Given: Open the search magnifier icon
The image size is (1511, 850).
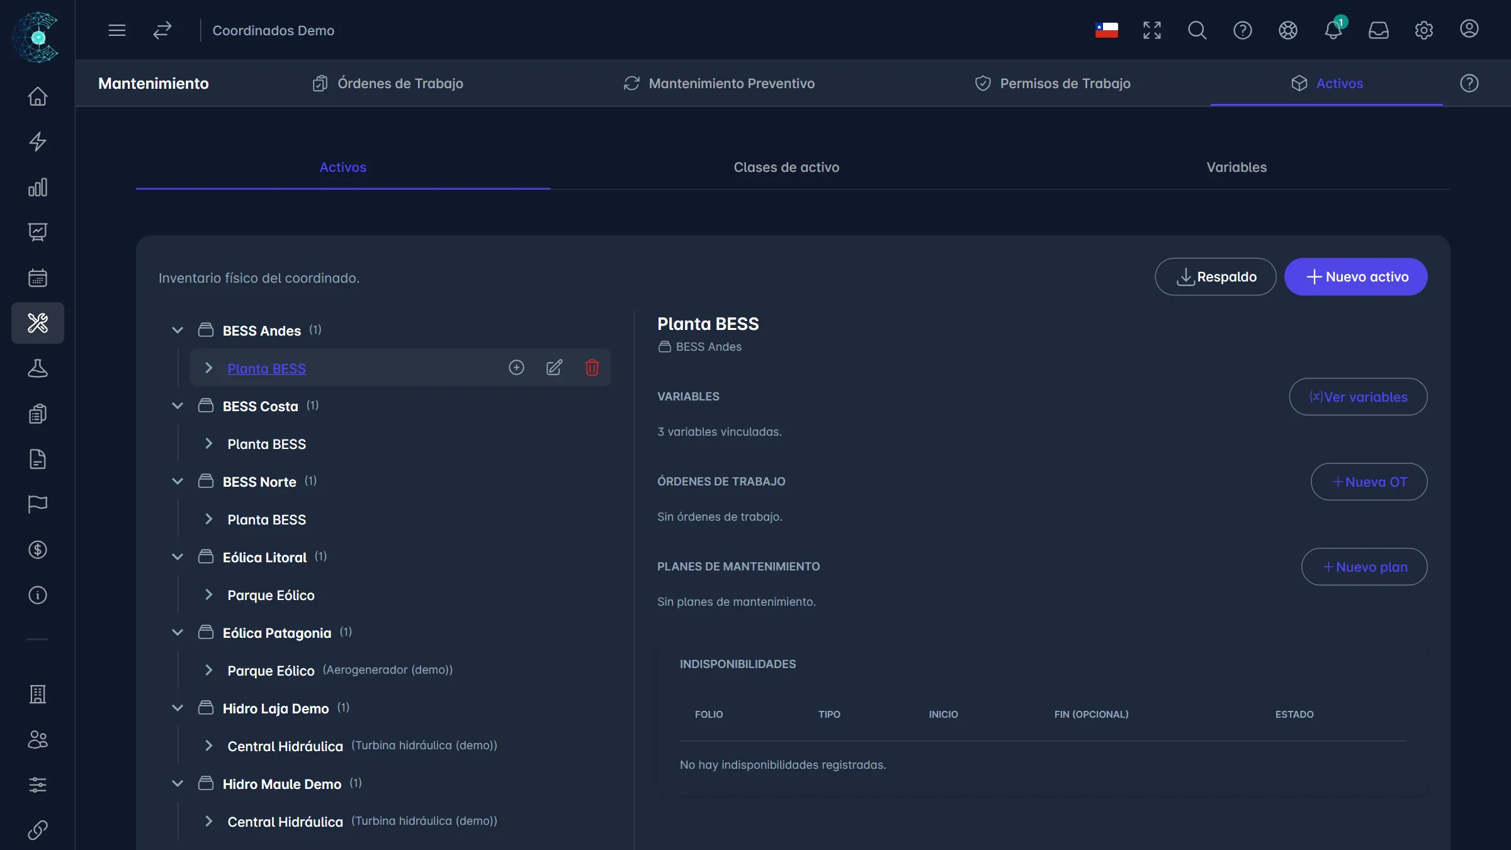Looking at the screenshot, I should 1197,30.
